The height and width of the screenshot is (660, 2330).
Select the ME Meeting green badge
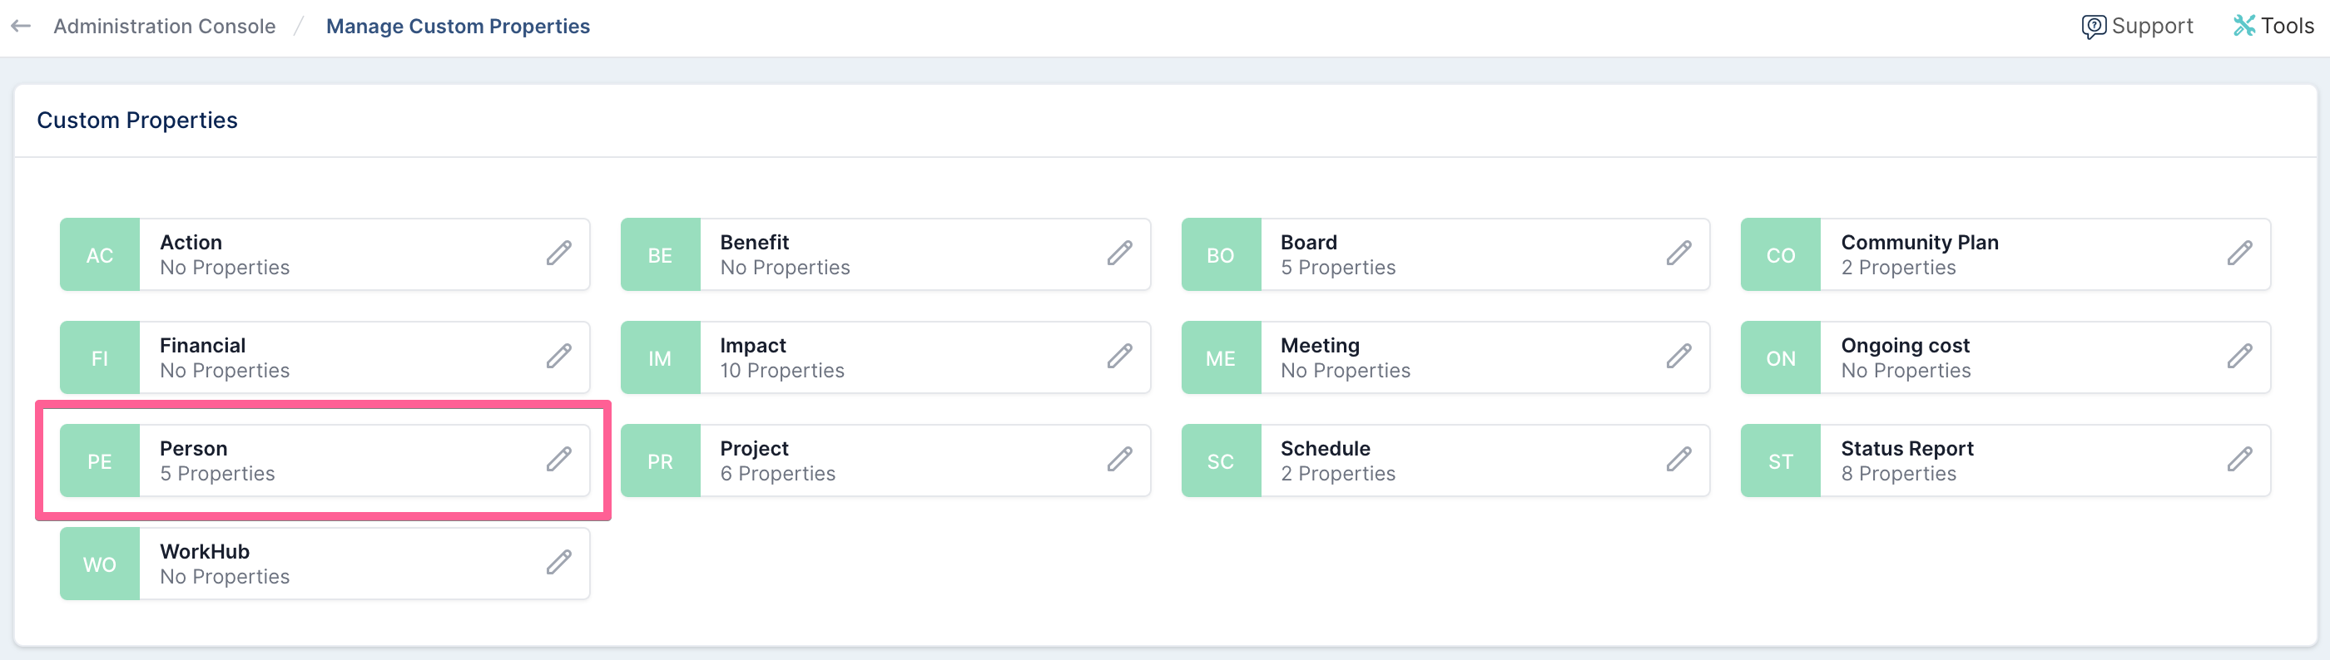[1221, 358]
